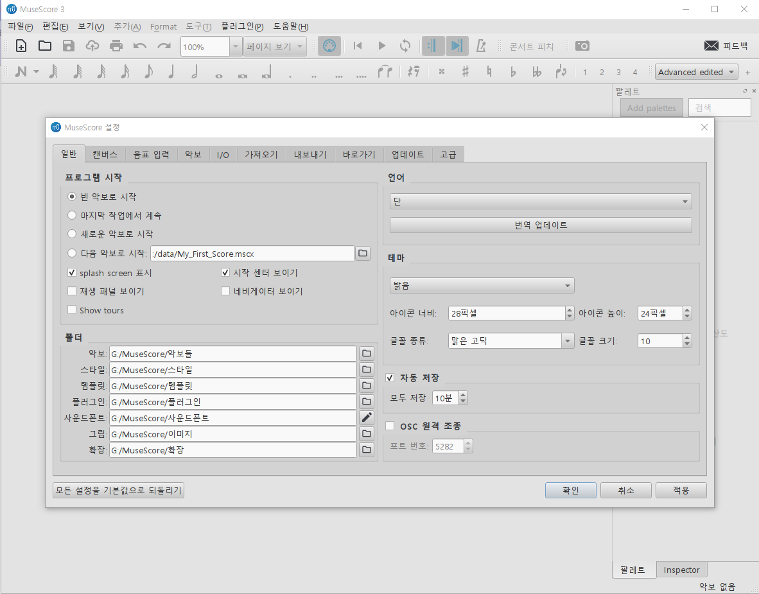Open the 페이지 보기 view mode dropdown
This screenshot has width=759, height=594.
275,46
